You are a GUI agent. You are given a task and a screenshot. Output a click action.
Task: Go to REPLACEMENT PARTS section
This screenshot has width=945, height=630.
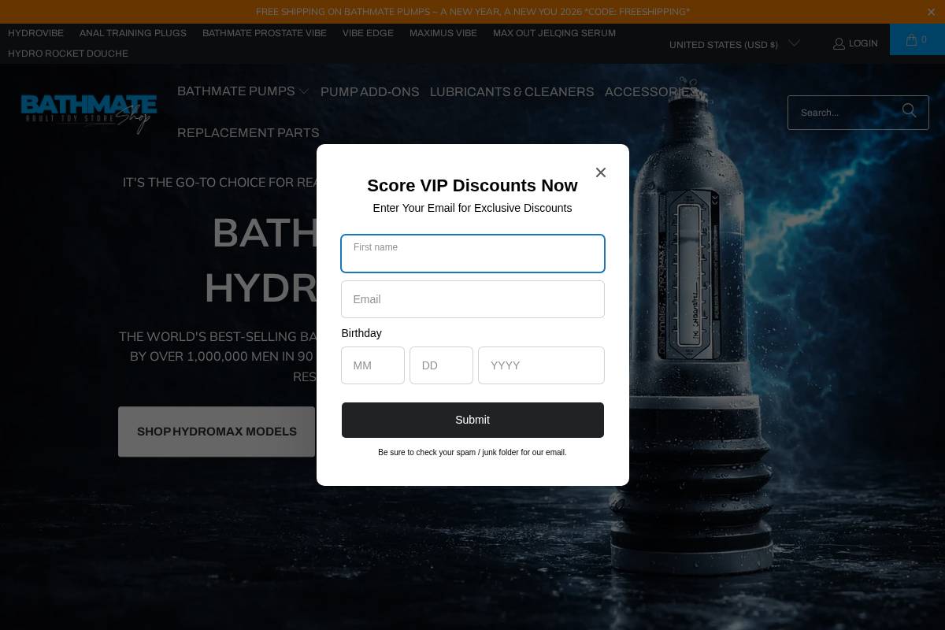click(248, 132)
